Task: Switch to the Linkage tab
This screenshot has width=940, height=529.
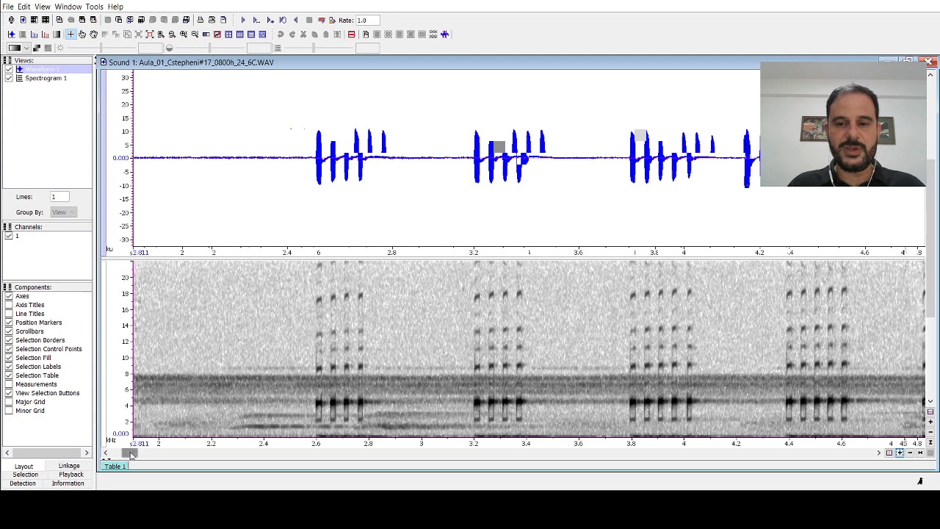Action: [69, 466]
